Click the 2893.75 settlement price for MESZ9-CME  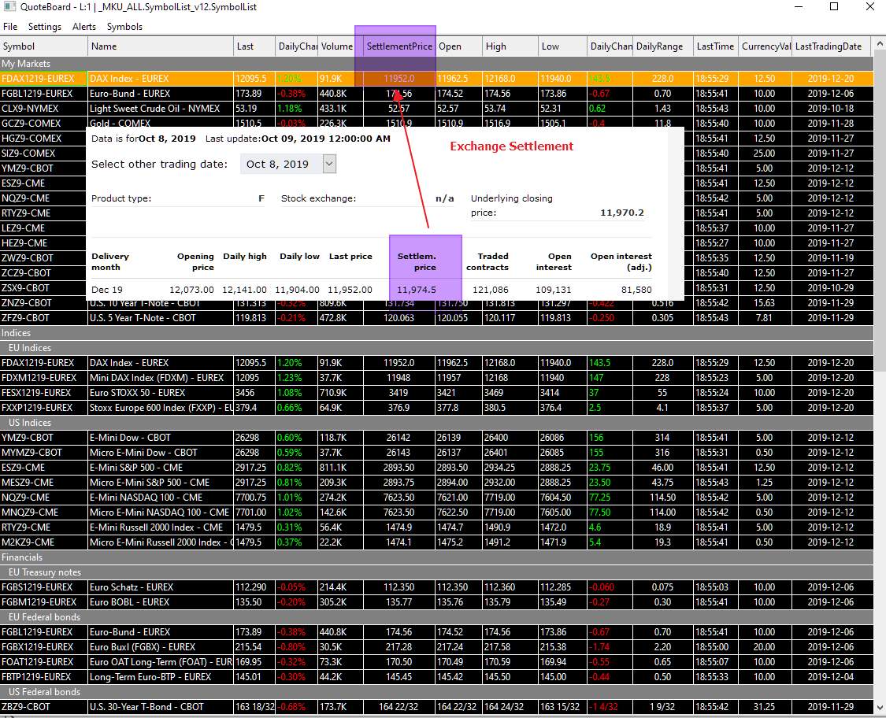pyautogui.click(x=399, y=483)
